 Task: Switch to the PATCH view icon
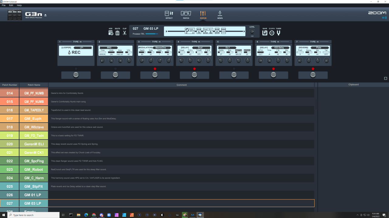point(186,15)
